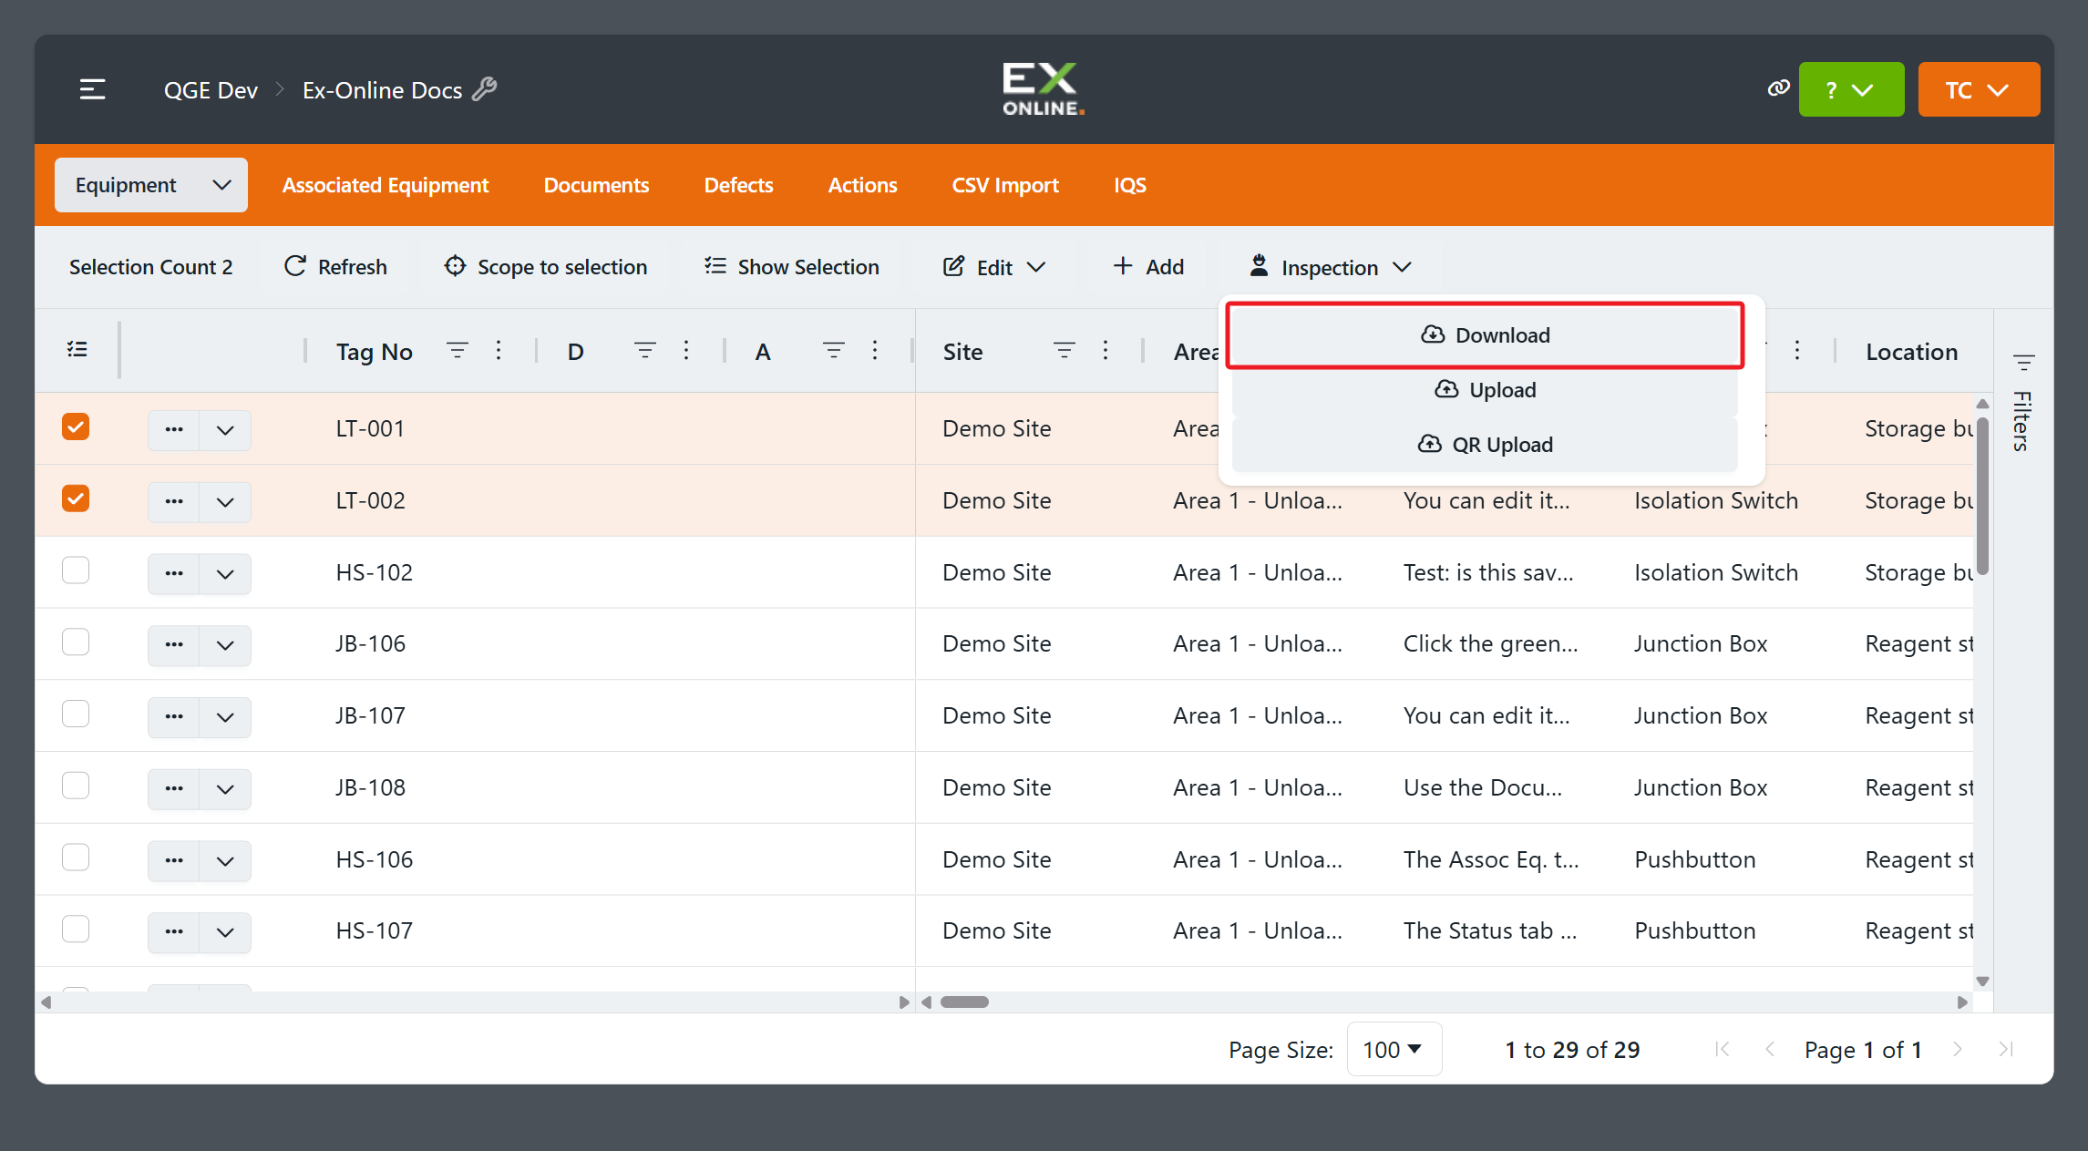Image resolution: width=2088 pixels, height=1151 pixels.
Task: Expand the chevron for row JB-107
Action: (x=225, y=716)
